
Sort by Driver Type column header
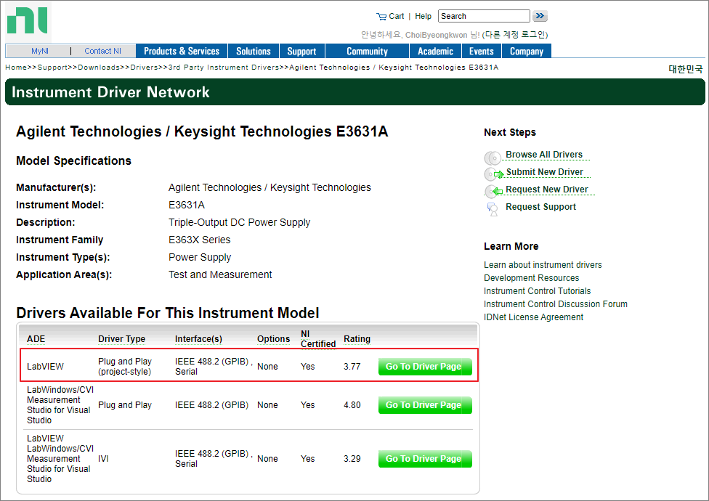pyautogui.click(x=121, y=339)
